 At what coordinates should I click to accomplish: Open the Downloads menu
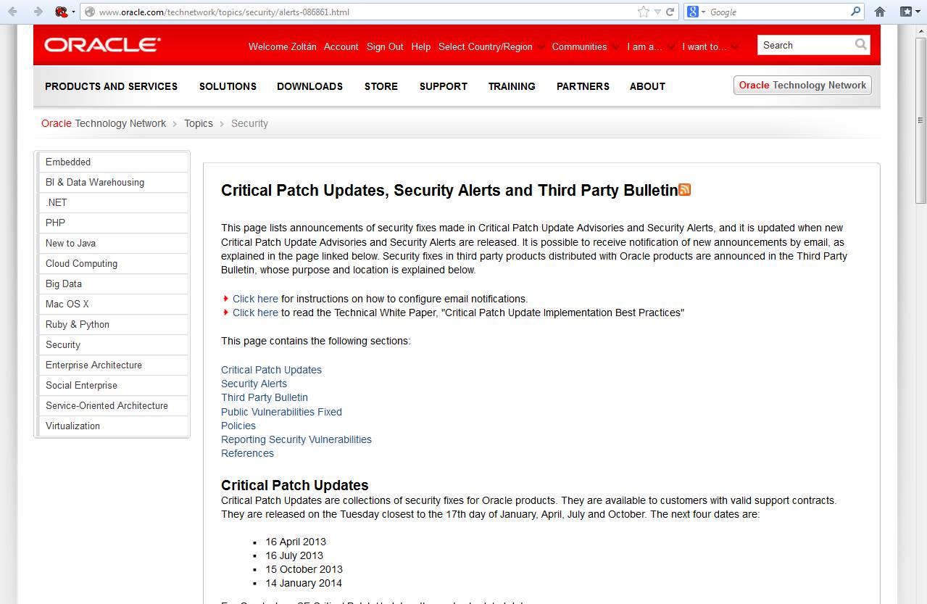tap(309, 86)
